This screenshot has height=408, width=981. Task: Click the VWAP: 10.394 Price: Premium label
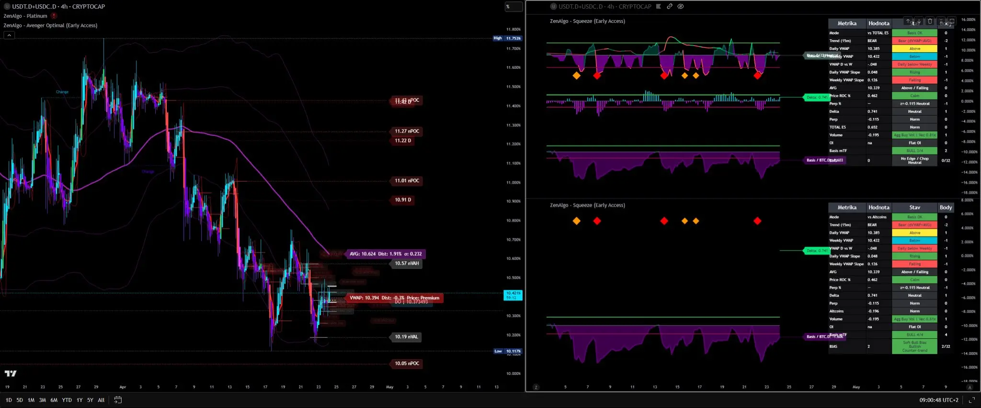[x=394, y=298]
